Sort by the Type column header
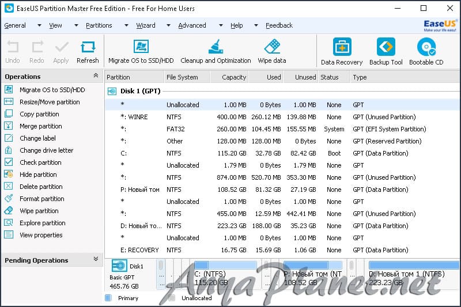The height and width of the screenshot is (307, 461). [x=405, y=77]
